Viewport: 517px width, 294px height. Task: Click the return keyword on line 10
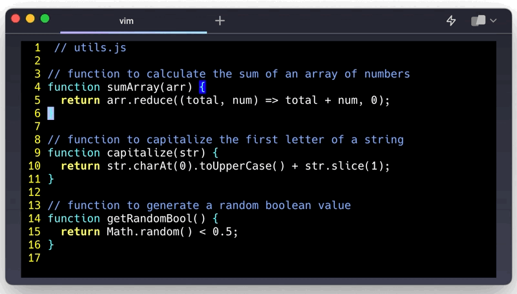pos(80,166)
